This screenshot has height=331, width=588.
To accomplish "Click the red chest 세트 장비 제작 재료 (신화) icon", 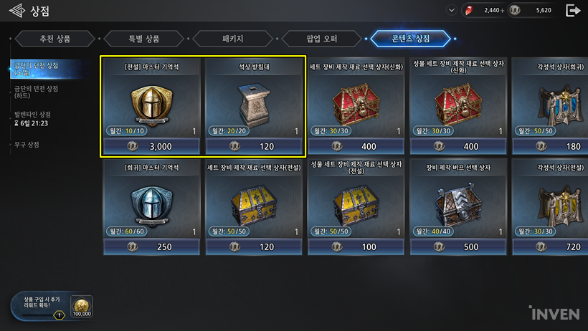I will (x=356, y=104).
